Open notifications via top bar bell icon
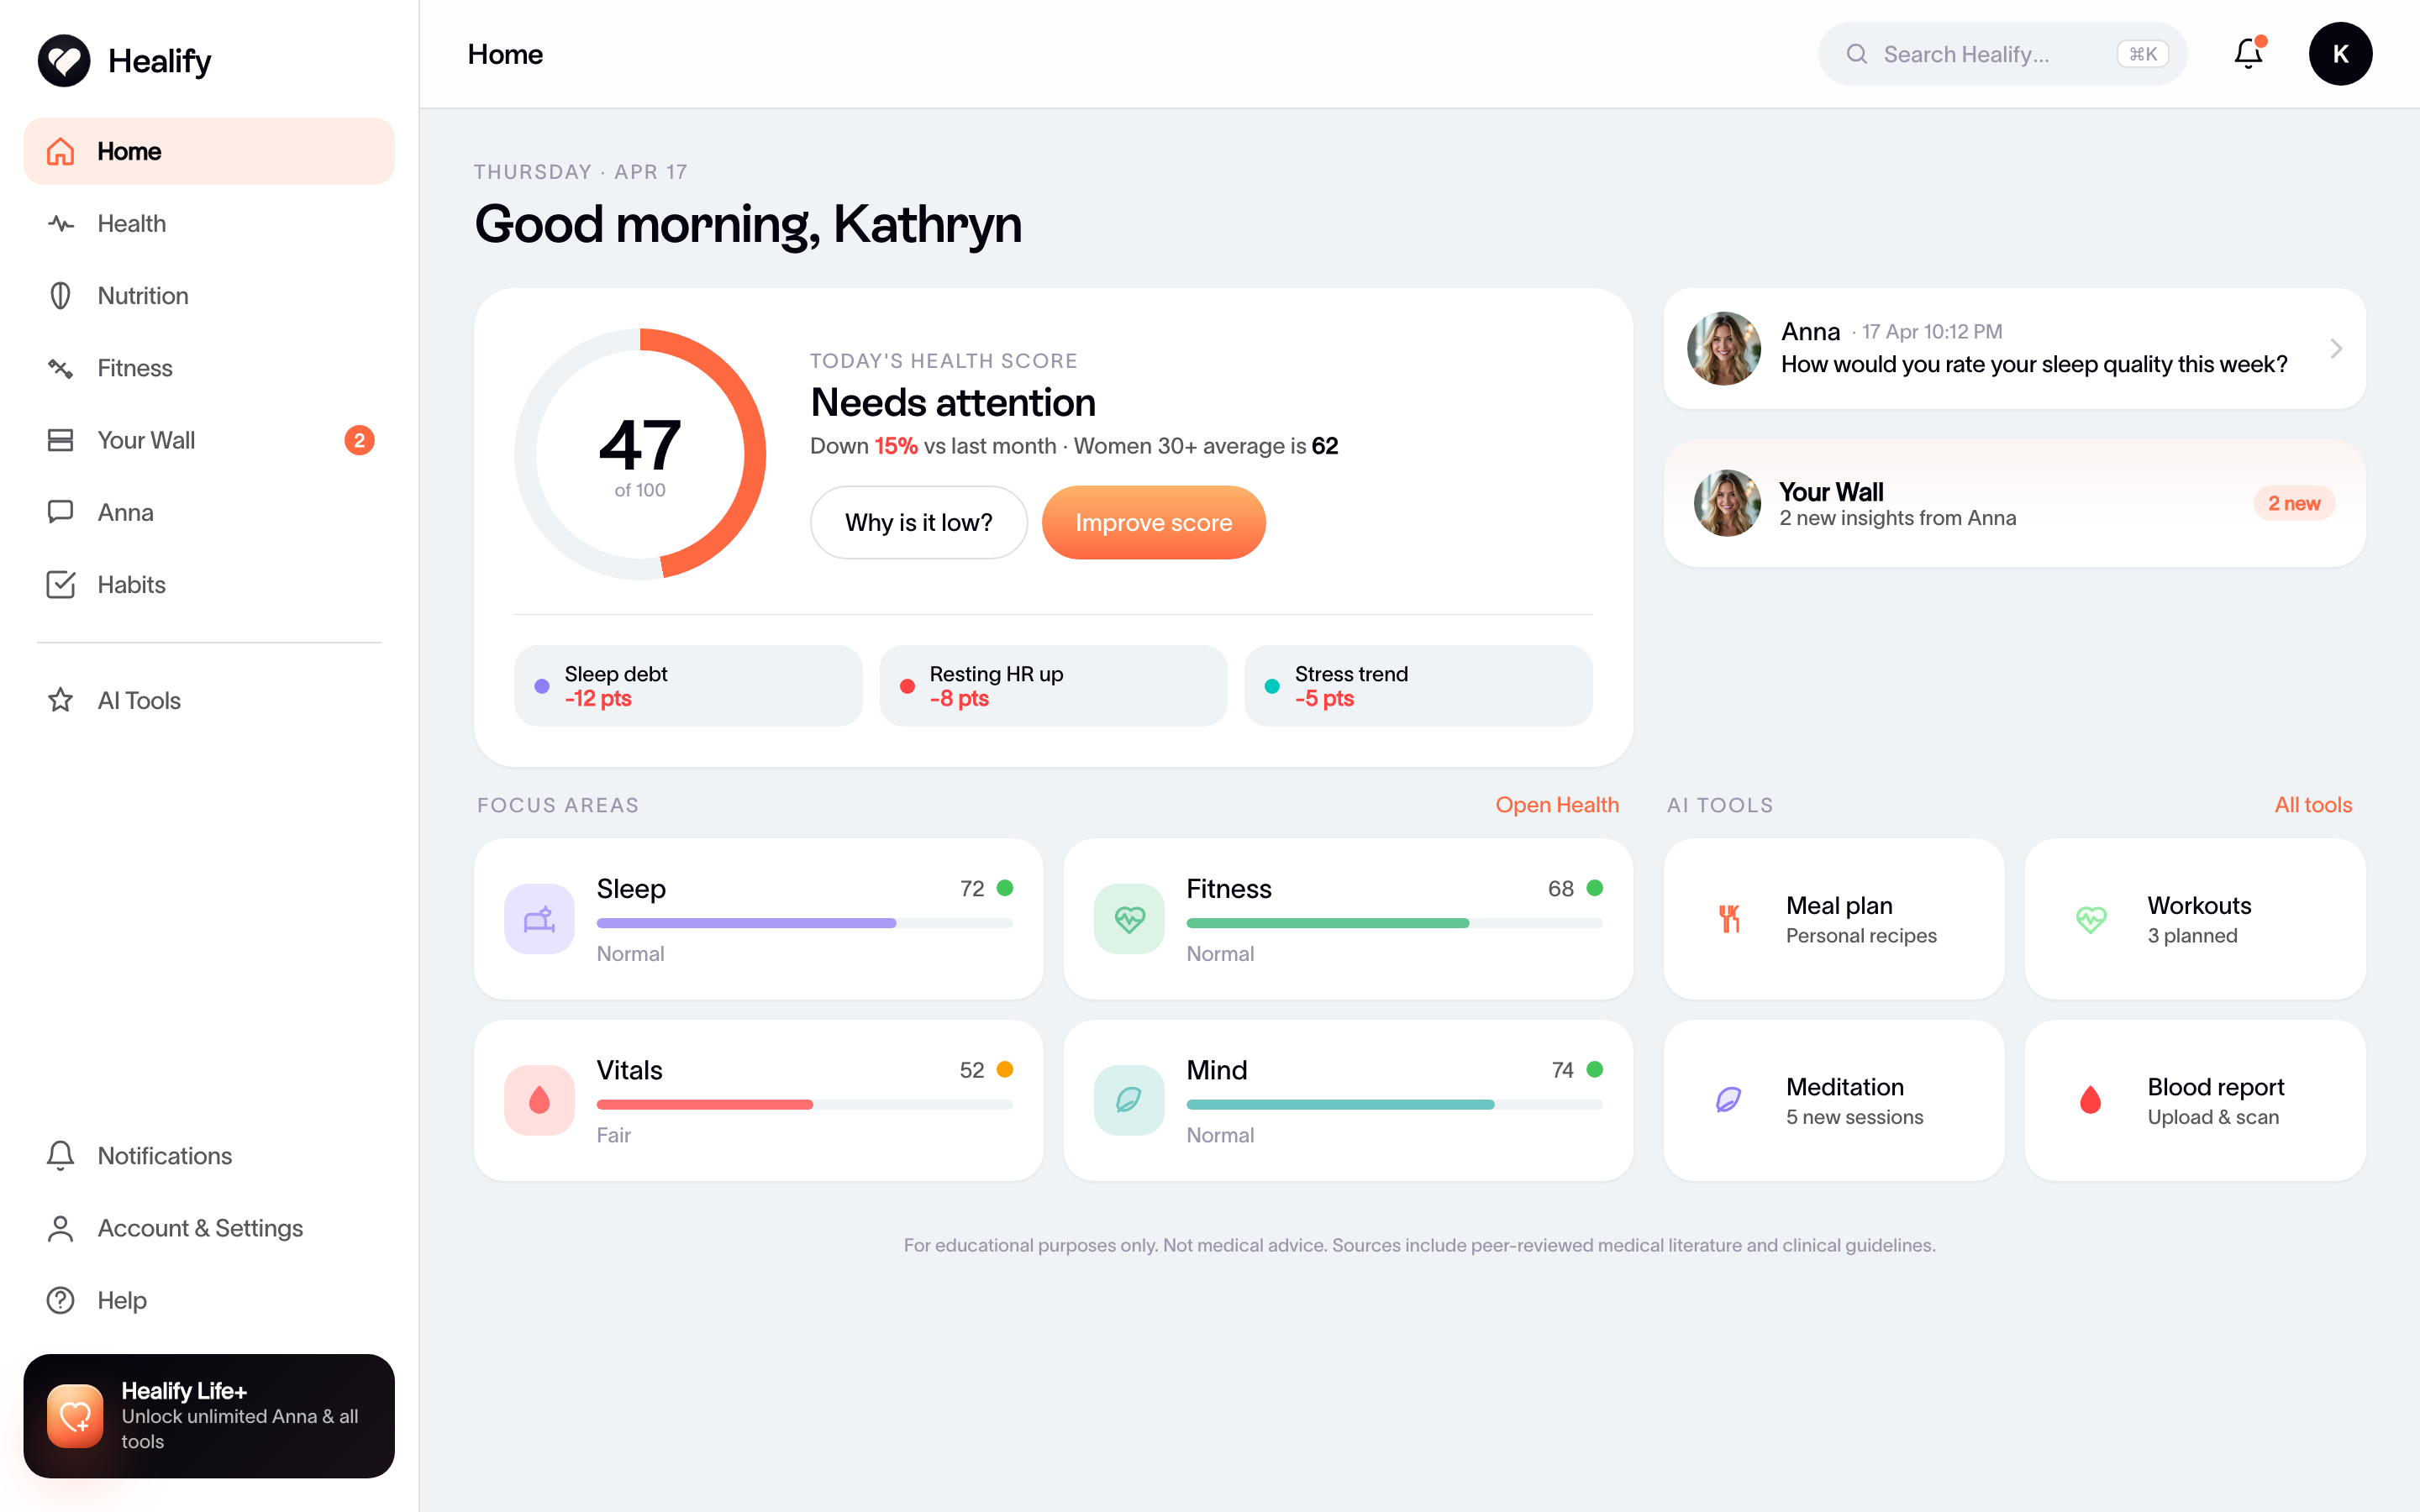Viewport: 2420px width, 1512px height. [x=2249, y=54]
